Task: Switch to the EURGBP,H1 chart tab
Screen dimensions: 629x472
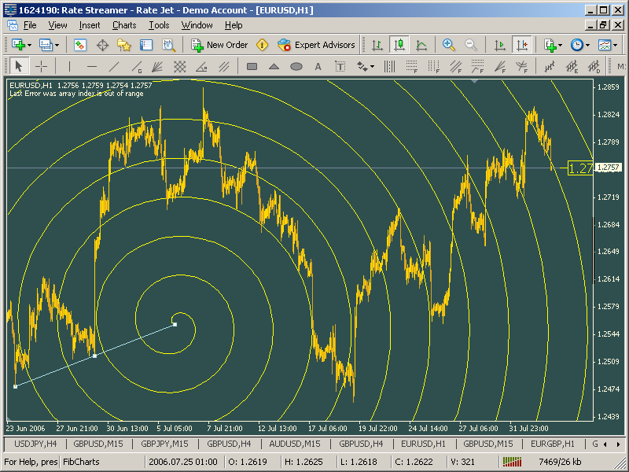Action: [x=553, y=444]
